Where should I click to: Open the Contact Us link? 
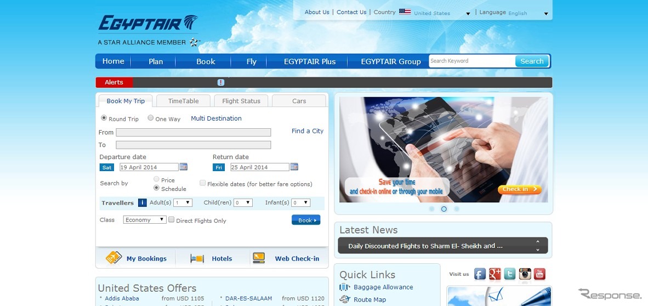click(x=351, y=12)
